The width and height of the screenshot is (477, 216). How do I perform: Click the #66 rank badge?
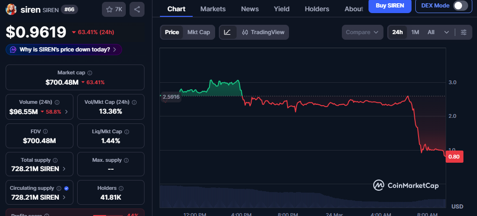pyautogui.click(x=70, y=9)
